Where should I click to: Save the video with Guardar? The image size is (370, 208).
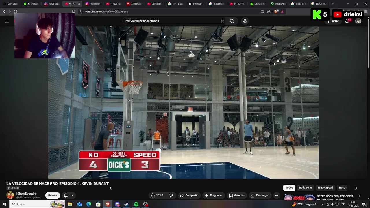(x=236, y=195)
